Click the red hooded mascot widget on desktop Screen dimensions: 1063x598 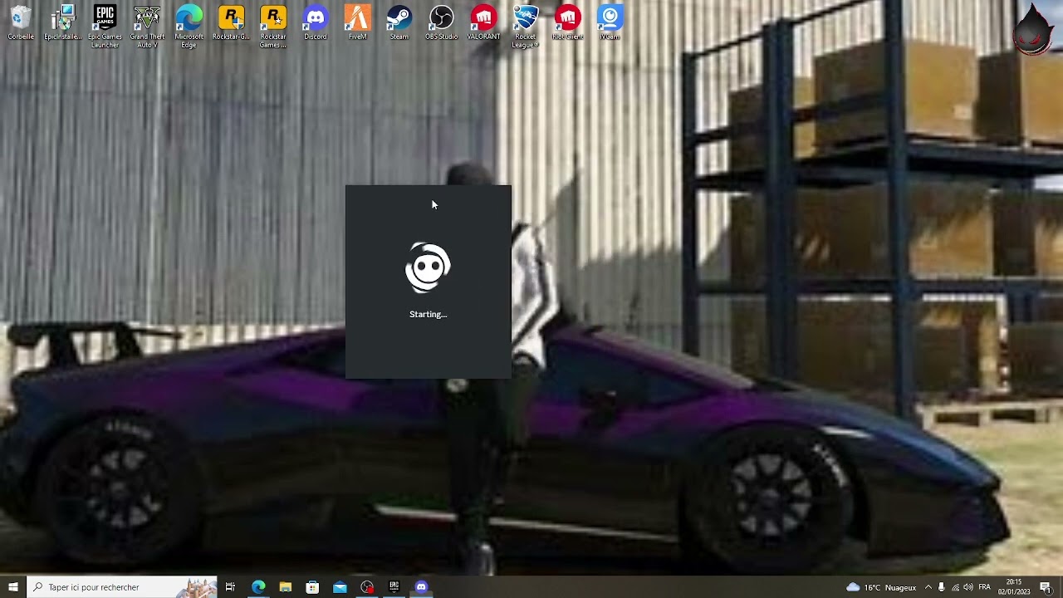tap(1033, 30)
